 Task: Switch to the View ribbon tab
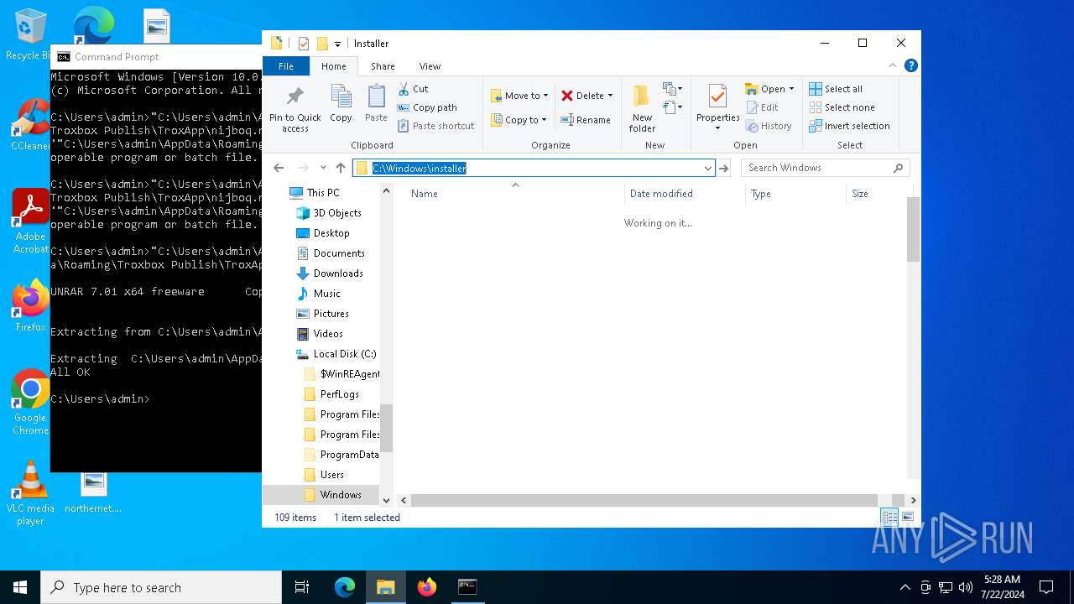click(x=430, y=66)
